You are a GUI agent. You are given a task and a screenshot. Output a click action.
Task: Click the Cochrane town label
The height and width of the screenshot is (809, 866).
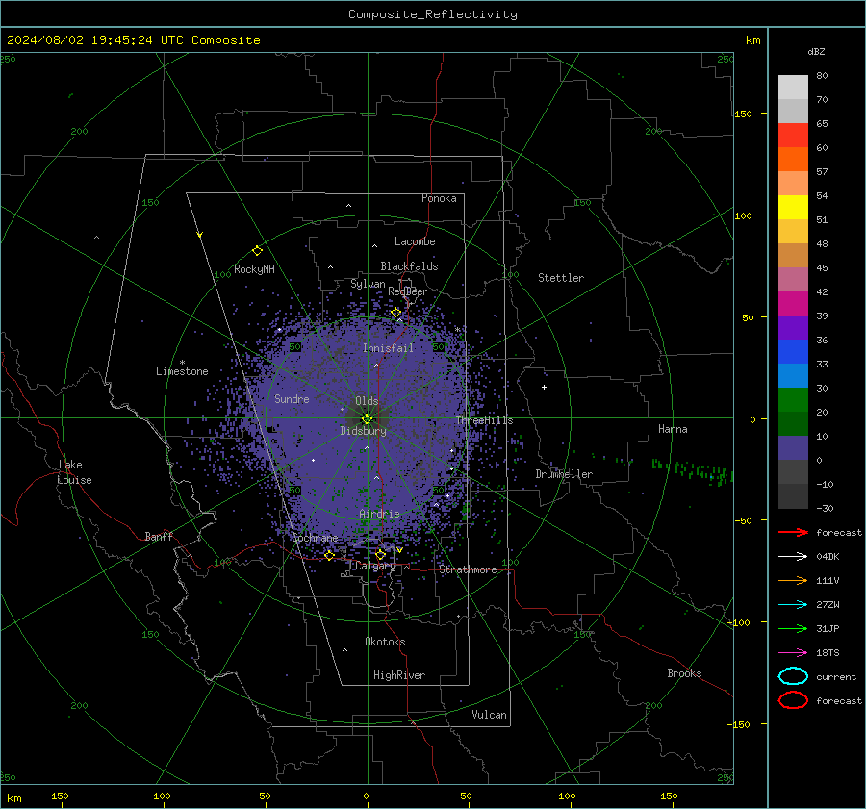click(315, 538)
